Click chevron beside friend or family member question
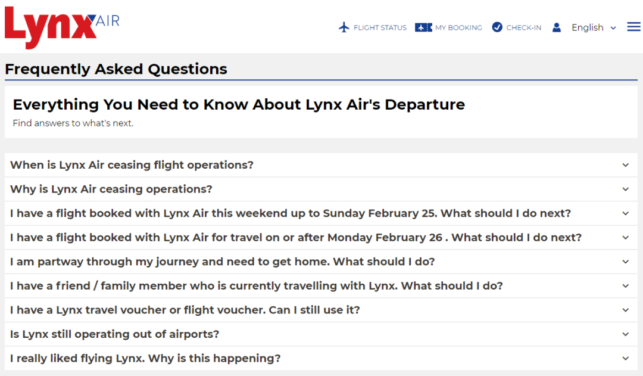The image size is (643, 376). (625, 285)
